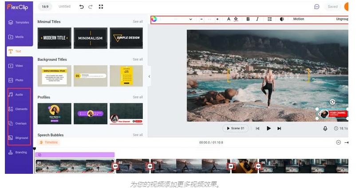Toggle italic text formatting
This screenshot has height=188, width=363.
point(257,19)
